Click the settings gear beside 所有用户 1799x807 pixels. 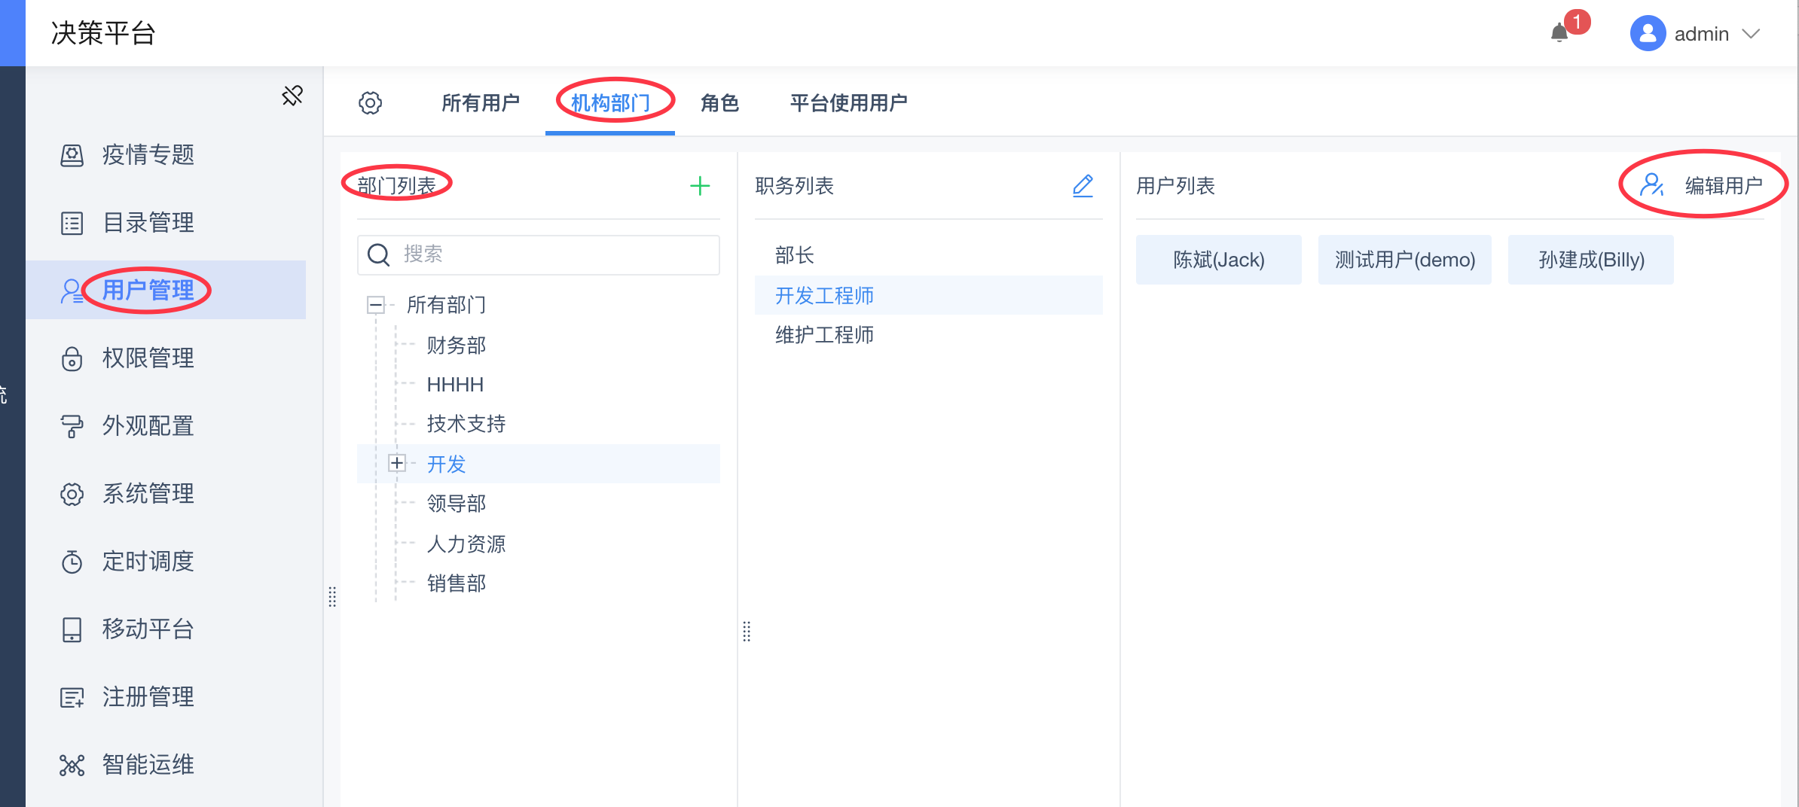pyautogui.click(x=370, y=103)
